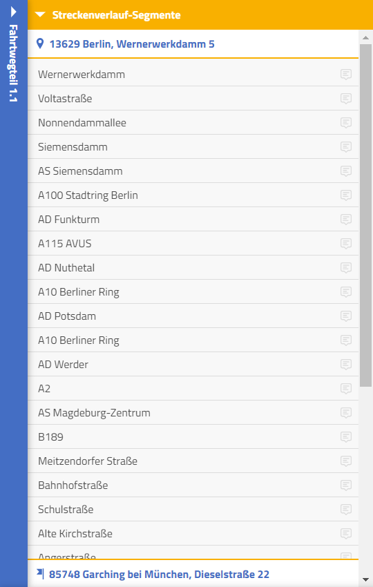Screen dimensions: 373x587
Task: Open destination 85748 Garching bei München link
Action: (x=159, y=575)
